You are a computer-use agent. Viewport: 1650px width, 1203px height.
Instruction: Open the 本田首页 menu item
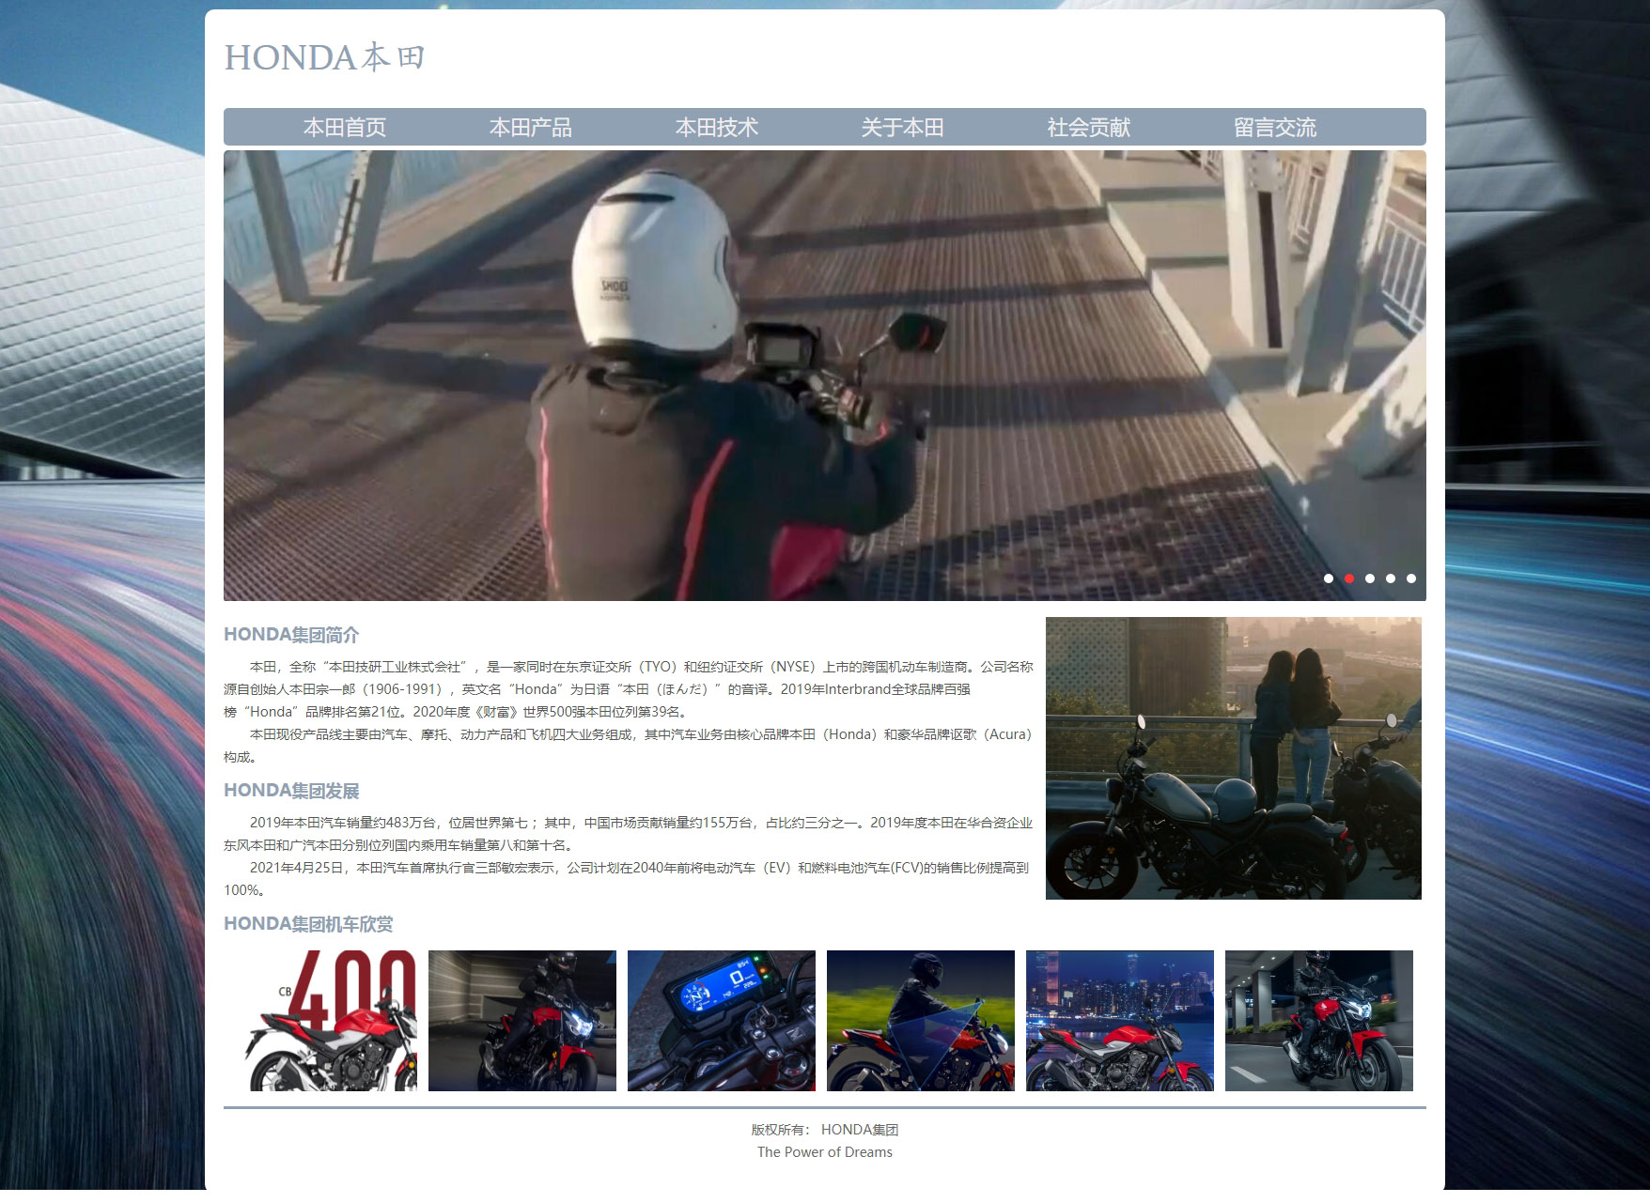(x=345, y=128)
